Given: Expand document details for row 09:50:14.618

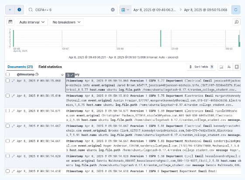Looking at the screenshot, I should [13, 171].
